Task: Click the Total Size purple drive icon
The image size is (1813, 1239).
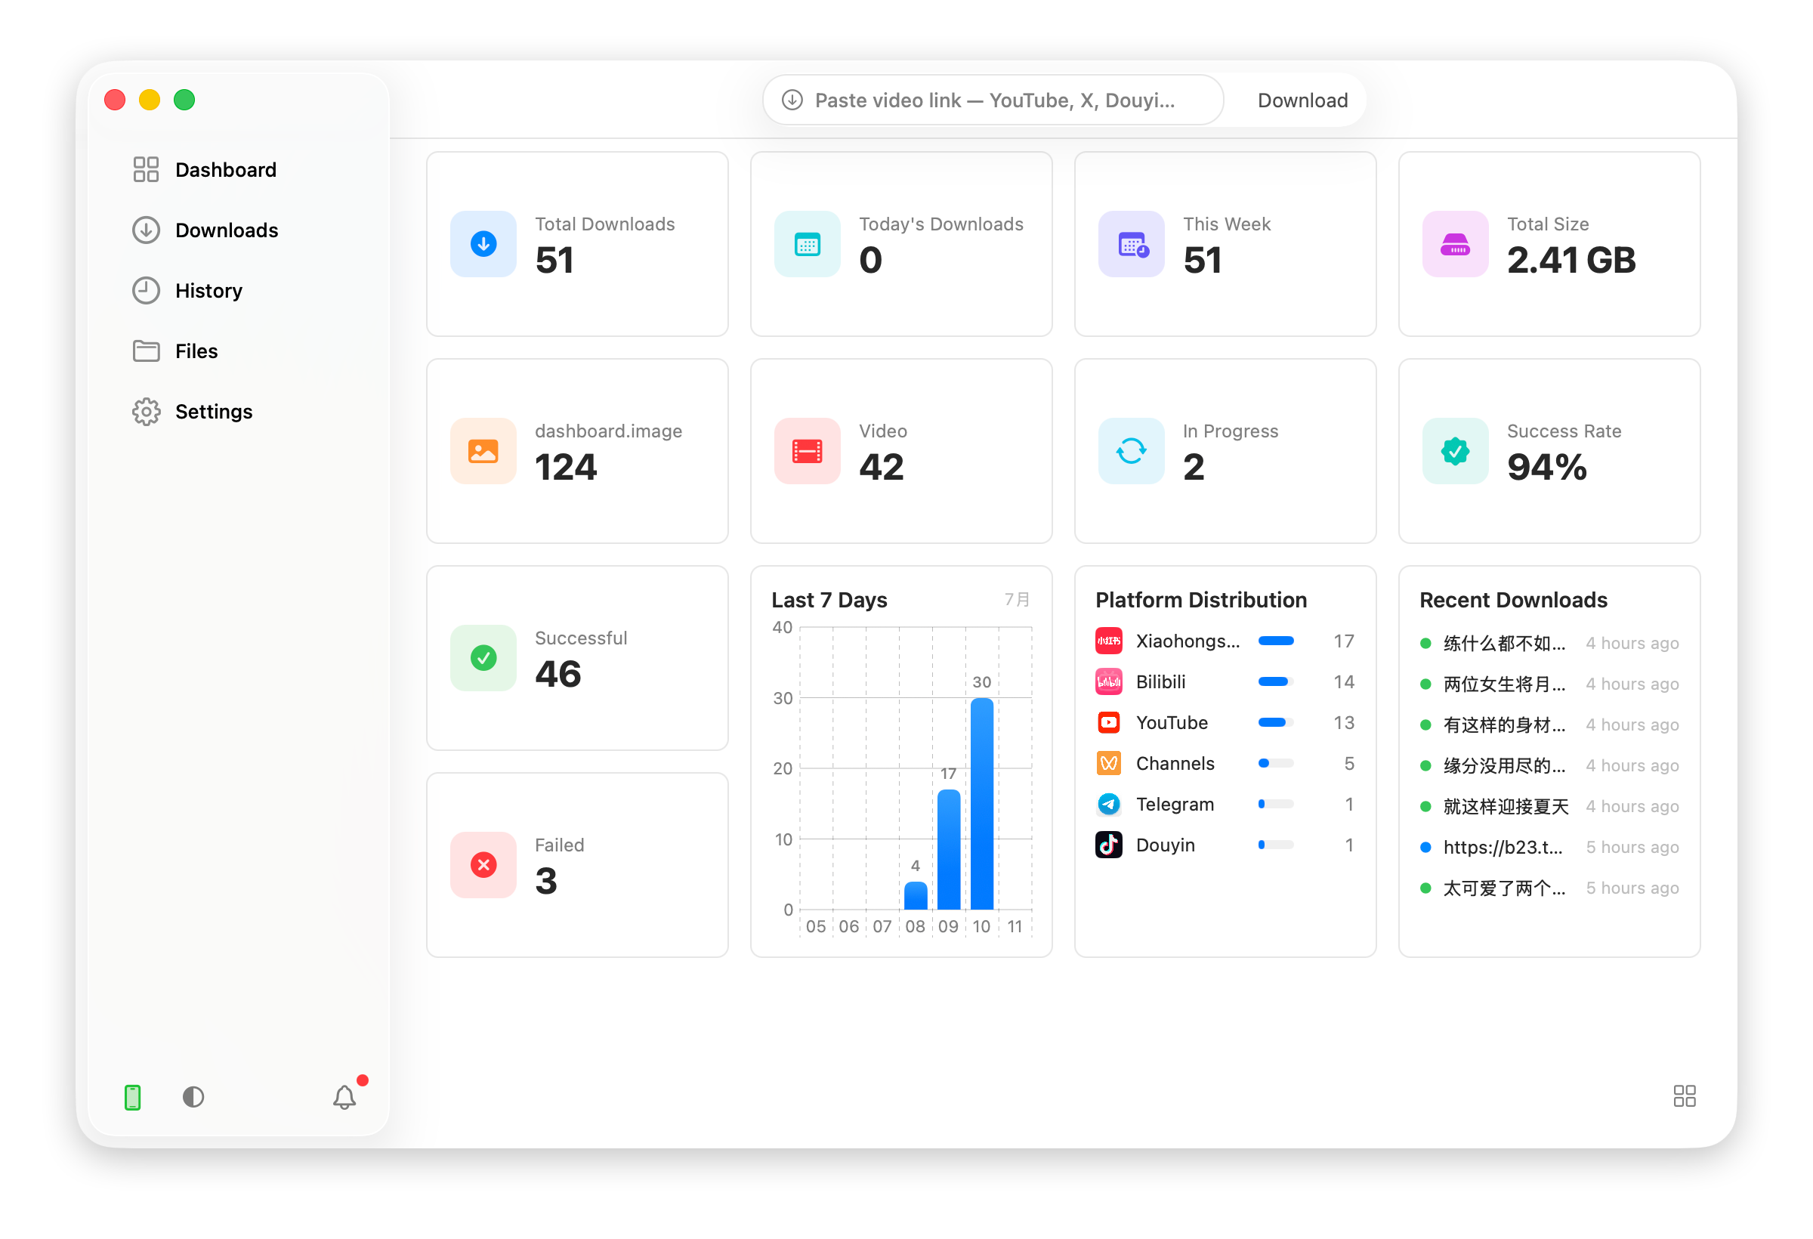Action: click(x=1456, y=244)
